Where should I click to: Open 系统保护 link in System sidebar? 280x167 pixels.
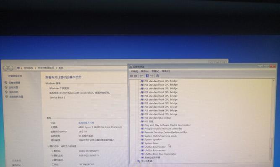click(x=13, y=92)
